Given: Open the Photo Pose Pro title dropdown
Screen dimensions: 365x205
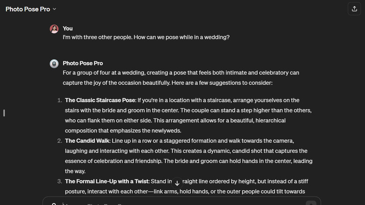Looking at the screenshot, I should pyautogui.click(x=28, y=9).
